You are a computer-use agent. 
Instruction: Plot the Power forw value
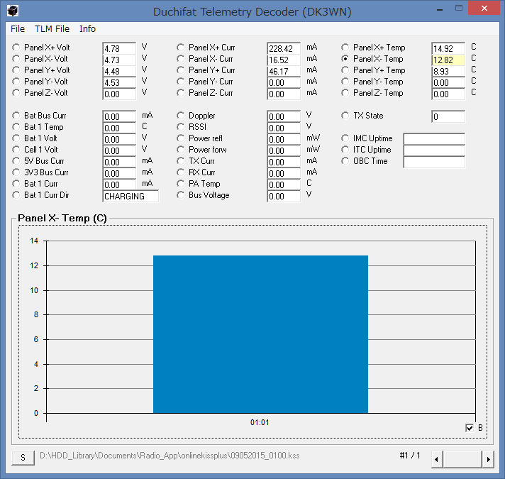pyautogui.click(x=180, y=150)
